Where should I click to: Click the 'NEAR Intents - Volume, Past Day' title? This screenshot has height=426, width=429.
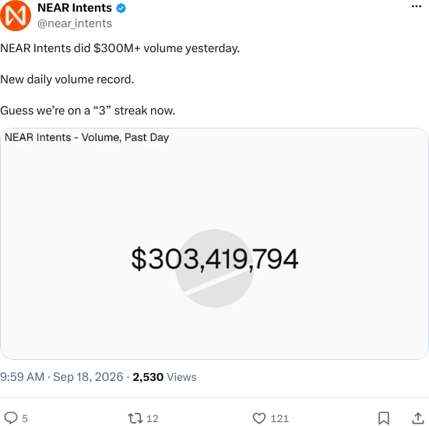pos(86,137)
